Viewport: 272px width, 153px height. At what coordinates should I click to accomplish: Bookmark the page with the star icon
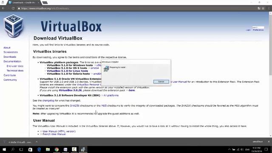263,8
